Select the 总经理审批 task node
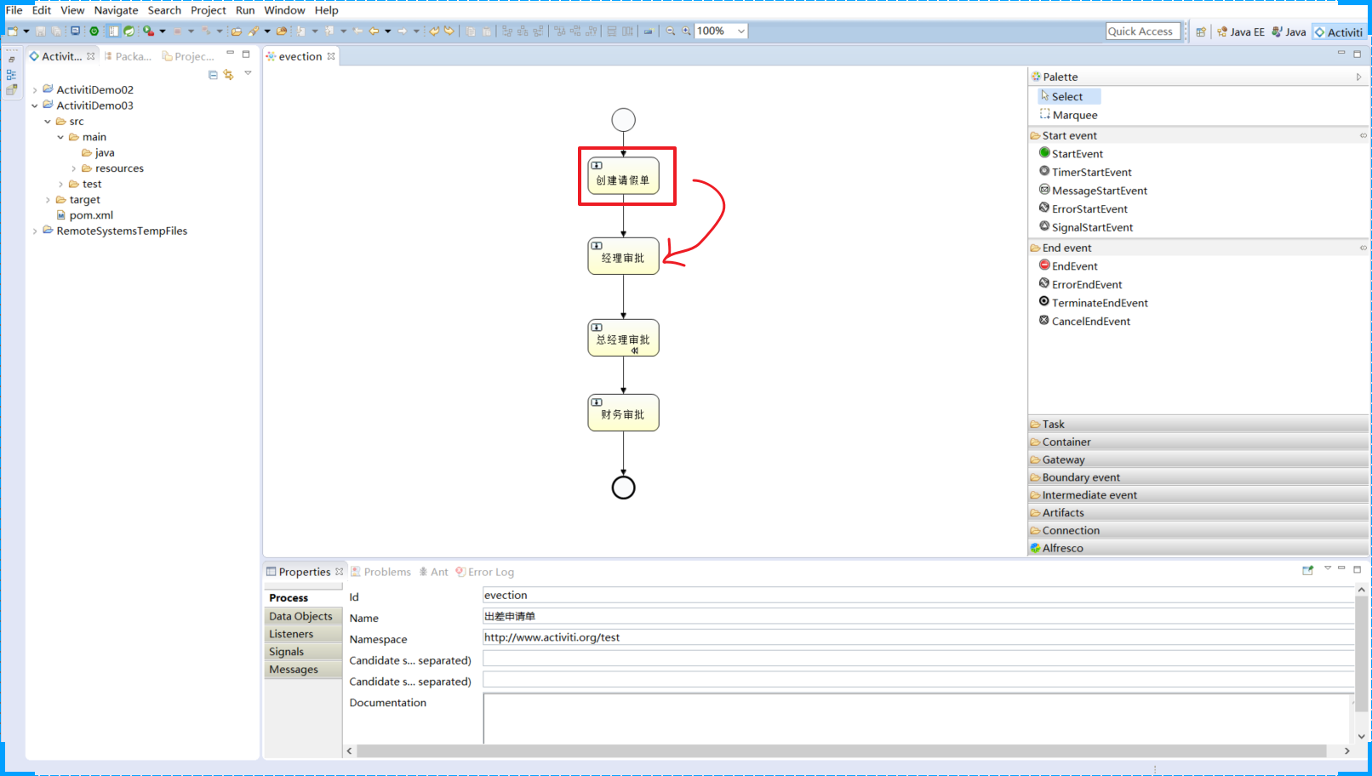The image size is (1372, 776). pos(623,338)
